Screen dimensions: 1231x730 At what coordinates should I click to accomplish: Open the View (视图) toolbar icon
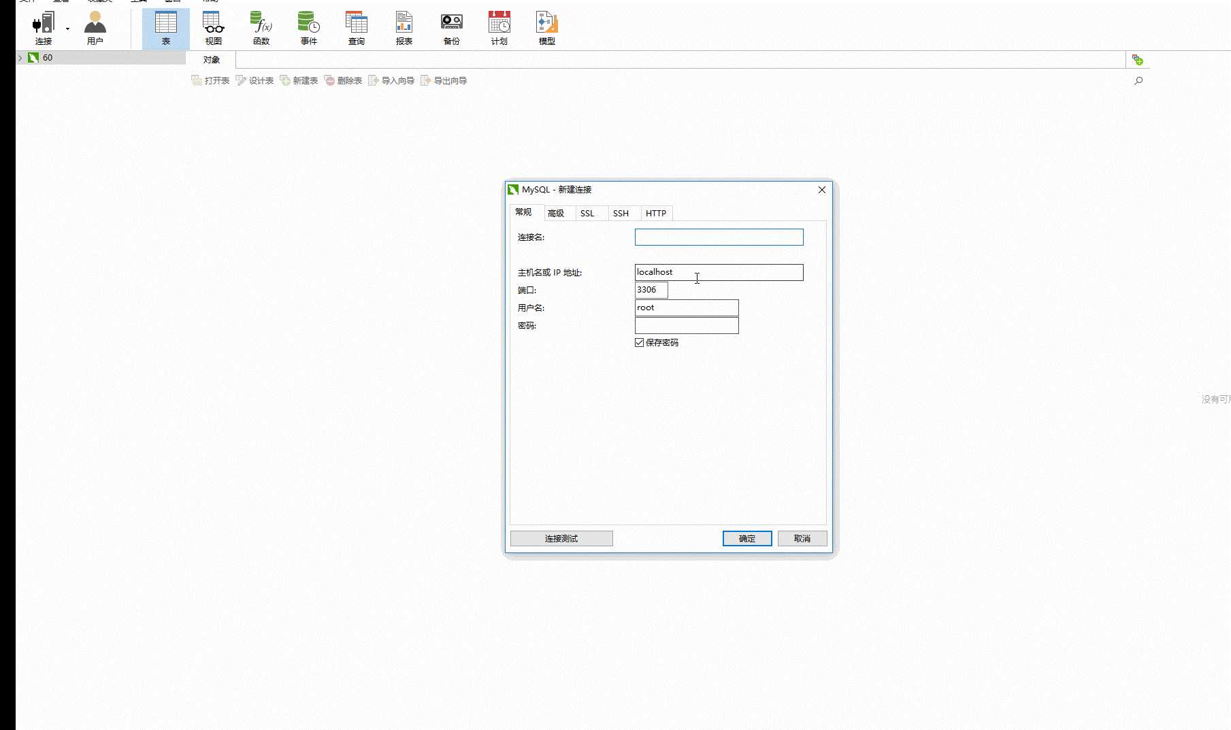point(214,29)
